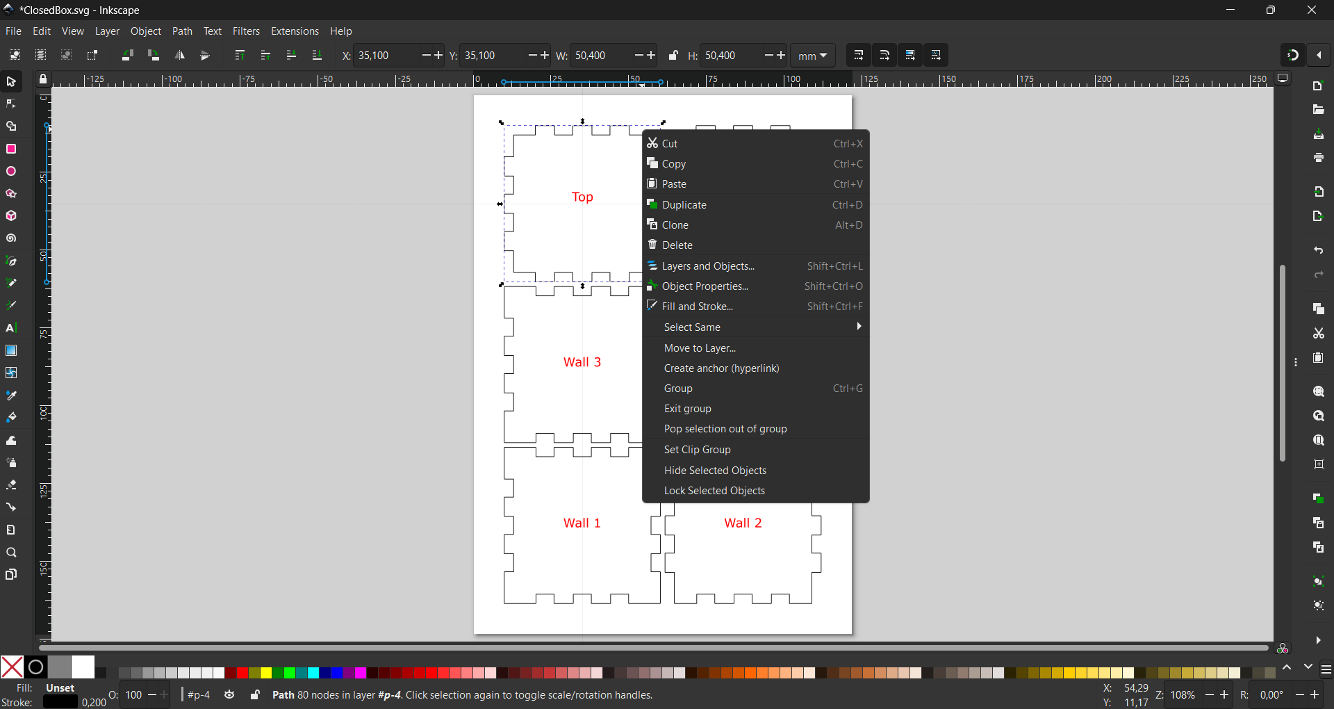Select the Eraser tool

[x=11, y=484]
